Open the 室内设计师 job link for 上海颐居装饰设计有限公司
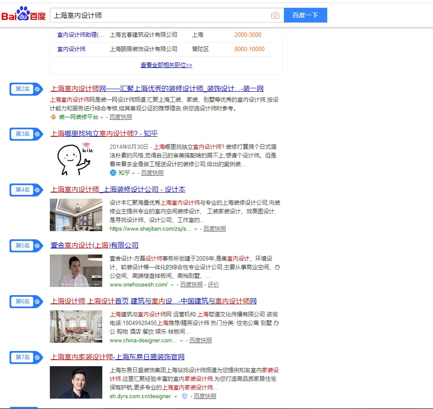433x409 pixels. click(x=71, y=49)
